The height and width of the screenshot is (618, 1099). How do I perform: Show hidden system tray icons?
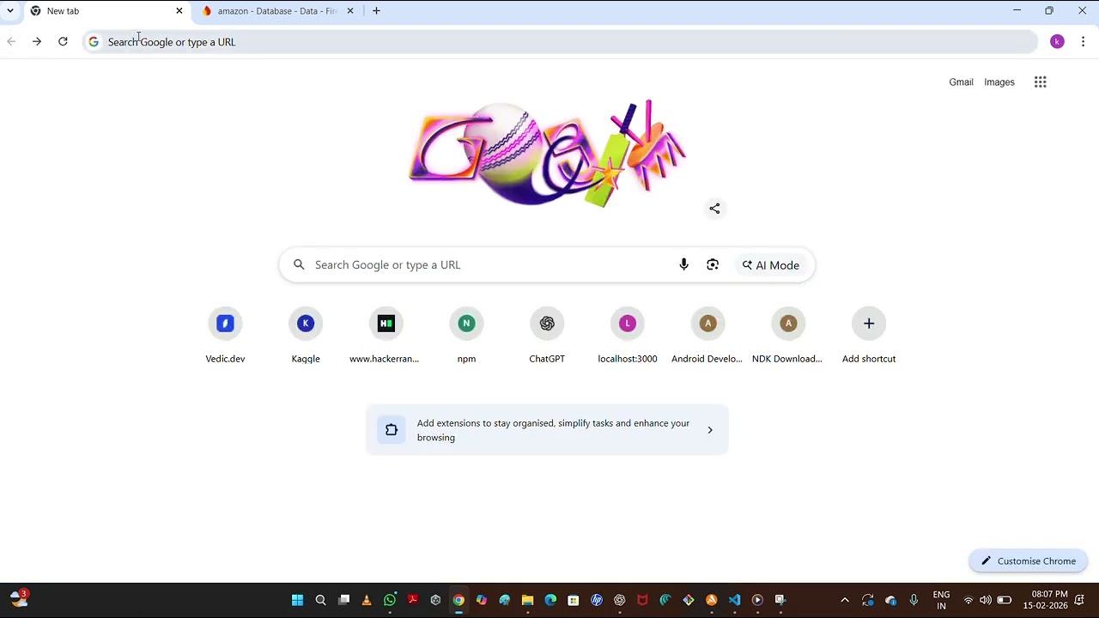point(845,600)
